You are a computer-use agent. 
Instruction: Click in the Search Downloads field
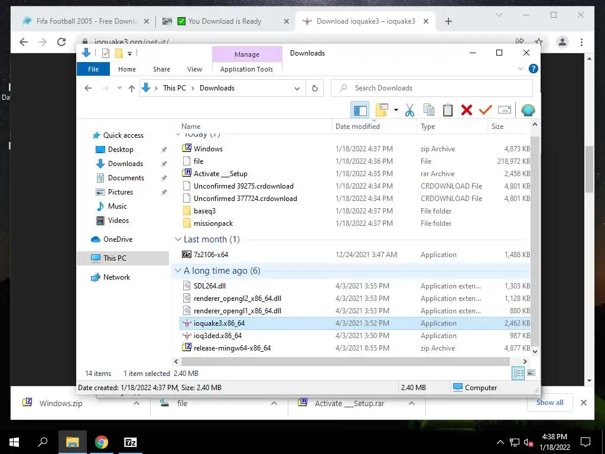click(x=432, y=88)
